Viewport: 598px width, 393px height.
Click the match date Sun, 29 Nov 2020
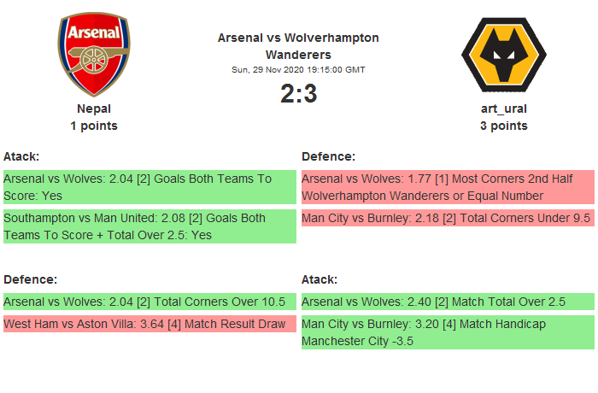coord(298,69)
